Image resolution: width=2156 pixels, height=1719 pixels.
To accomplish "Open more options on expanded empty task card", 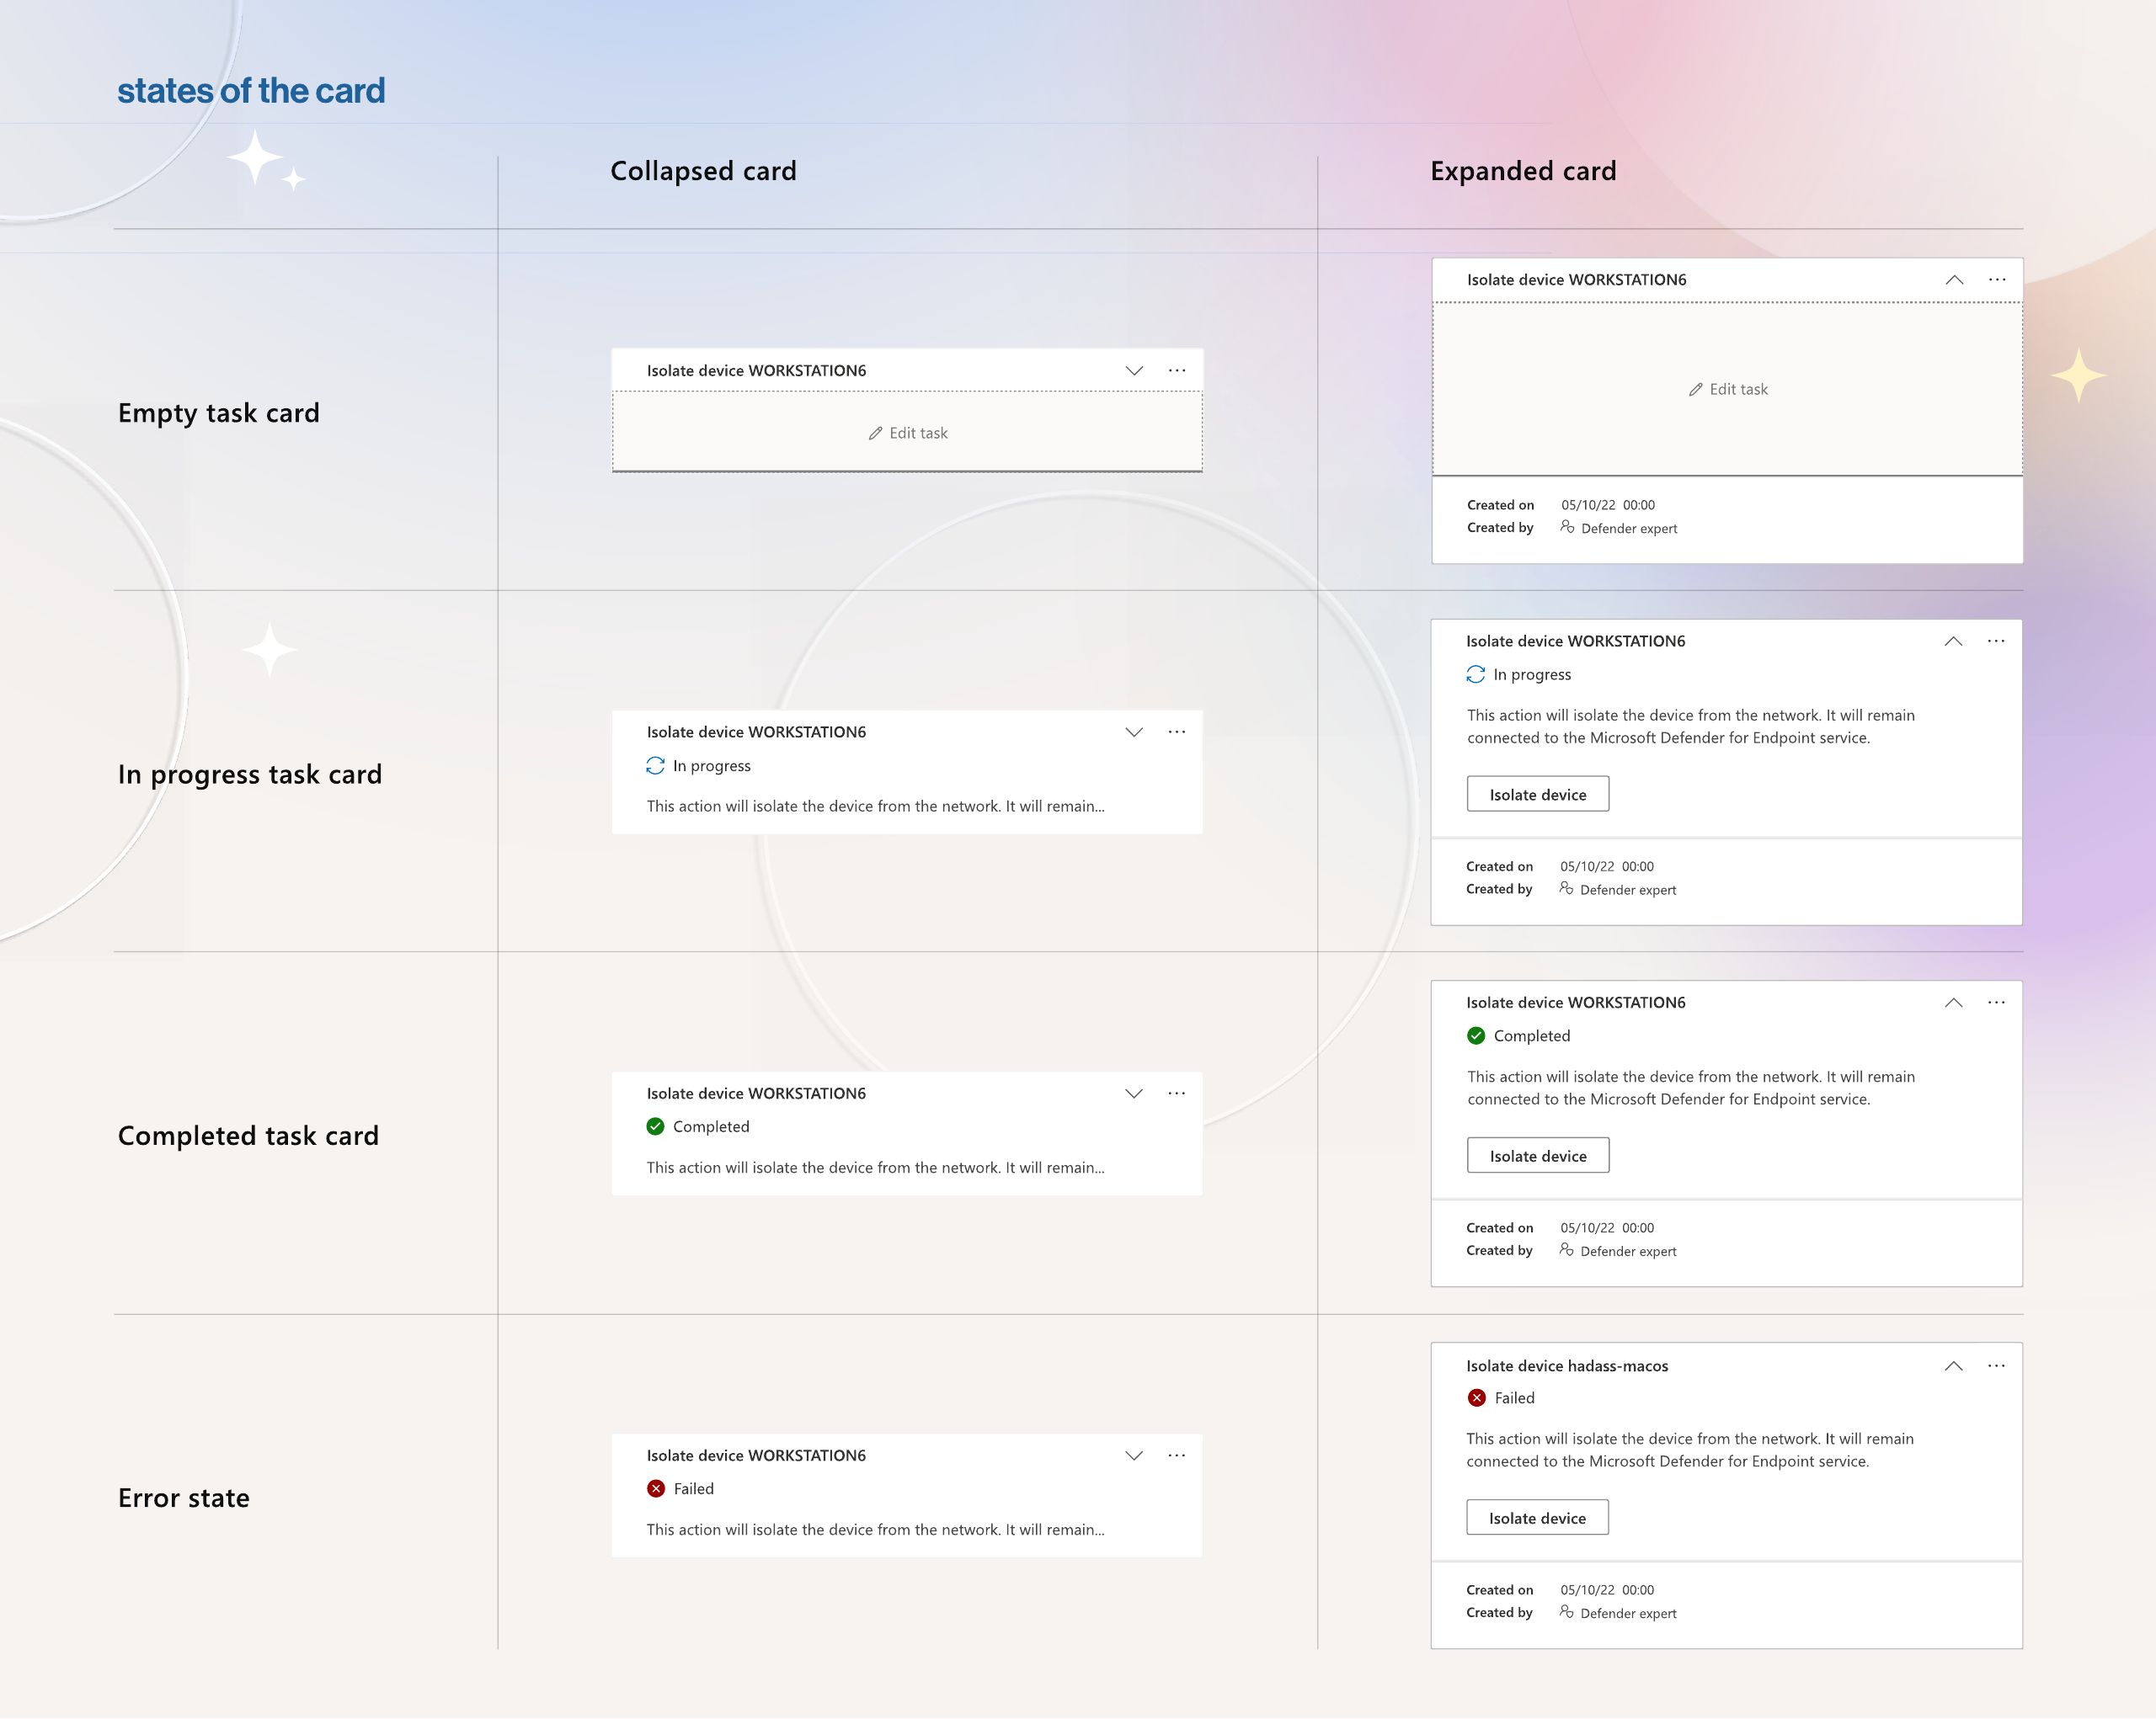I will click(x=1997, y=279).
